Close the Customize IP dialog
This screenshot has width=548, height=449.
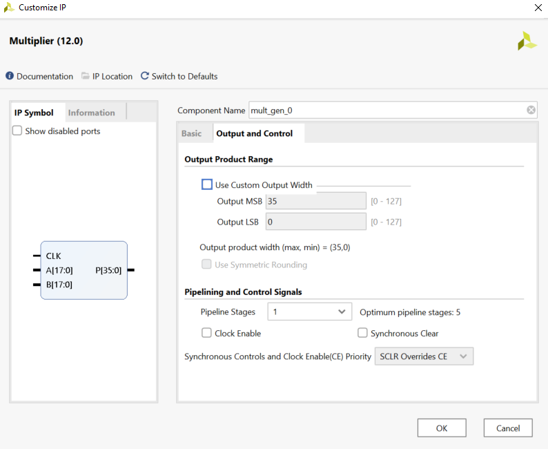click(538, 8)
